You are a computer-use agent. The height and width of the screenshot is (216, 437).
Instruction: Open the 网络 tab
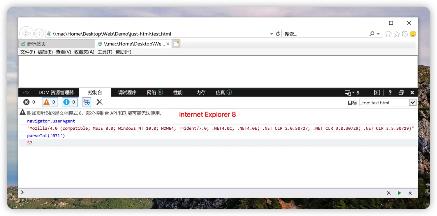(155, 92)
